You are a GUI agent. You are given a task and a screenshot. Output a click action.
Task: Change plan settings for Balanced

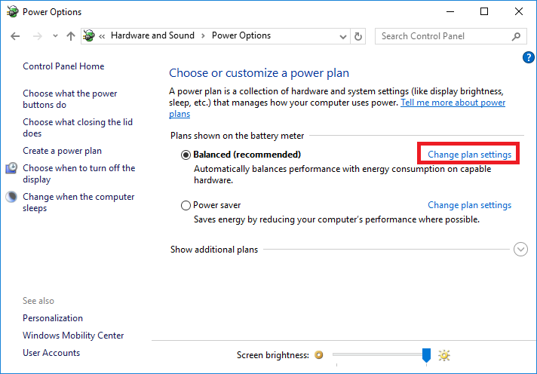click(469, 155)
